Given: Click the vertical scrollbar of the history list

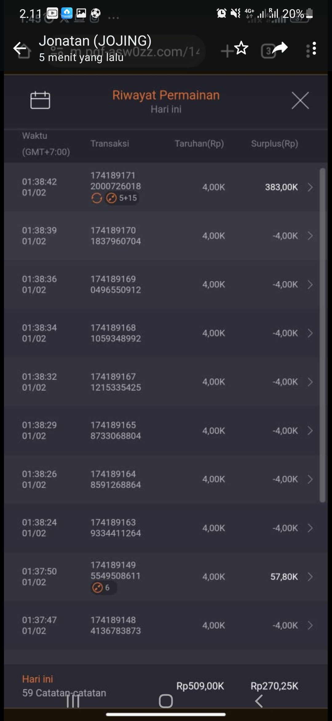Looking at the screenshot, I should (322, 335).
